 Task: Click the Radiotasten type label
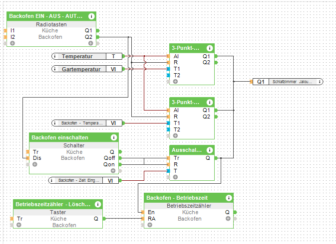point(51,24)
